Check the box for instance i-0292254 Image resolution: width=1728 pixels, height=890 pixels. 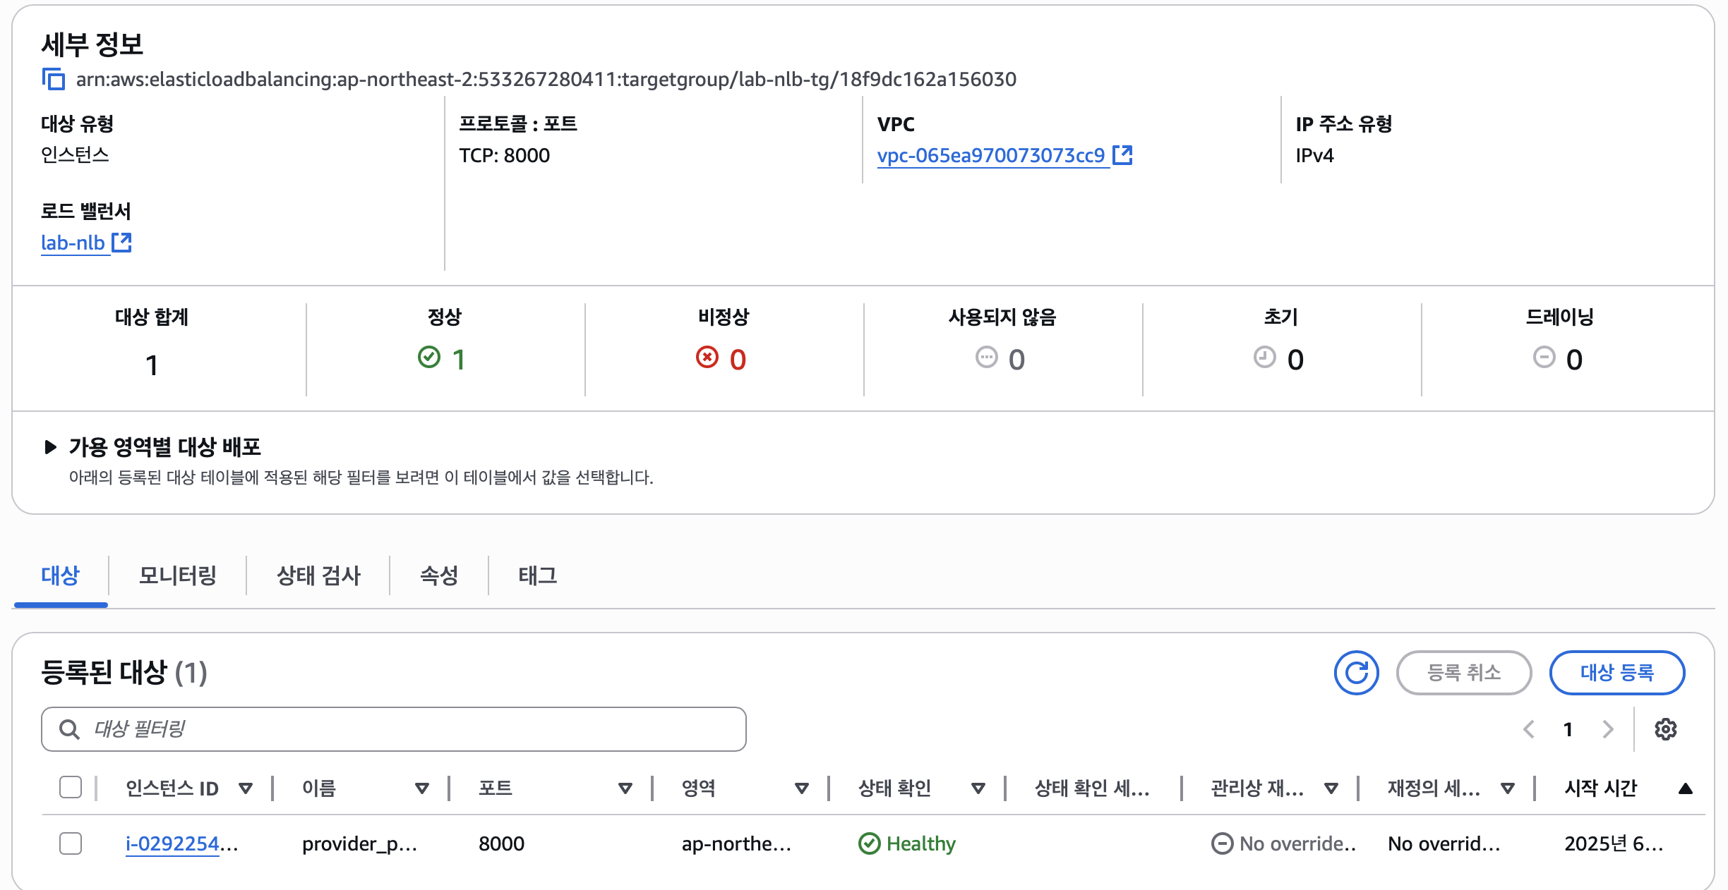tap(71, 843)
